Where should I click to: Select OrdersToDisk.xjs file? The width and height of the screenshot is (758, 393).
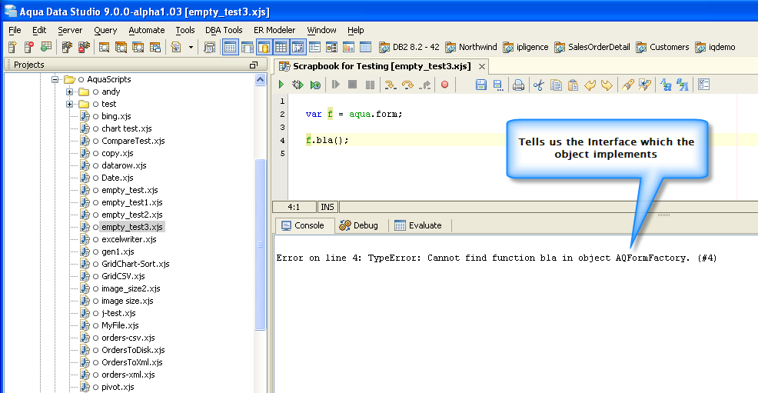(133, 350)
